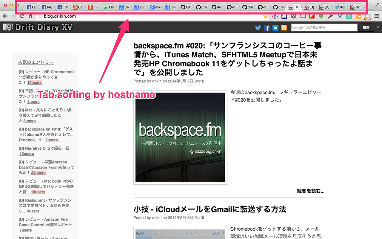Click the NEW badge extension icon
This screenshot has height=239, width=382.
367,17
